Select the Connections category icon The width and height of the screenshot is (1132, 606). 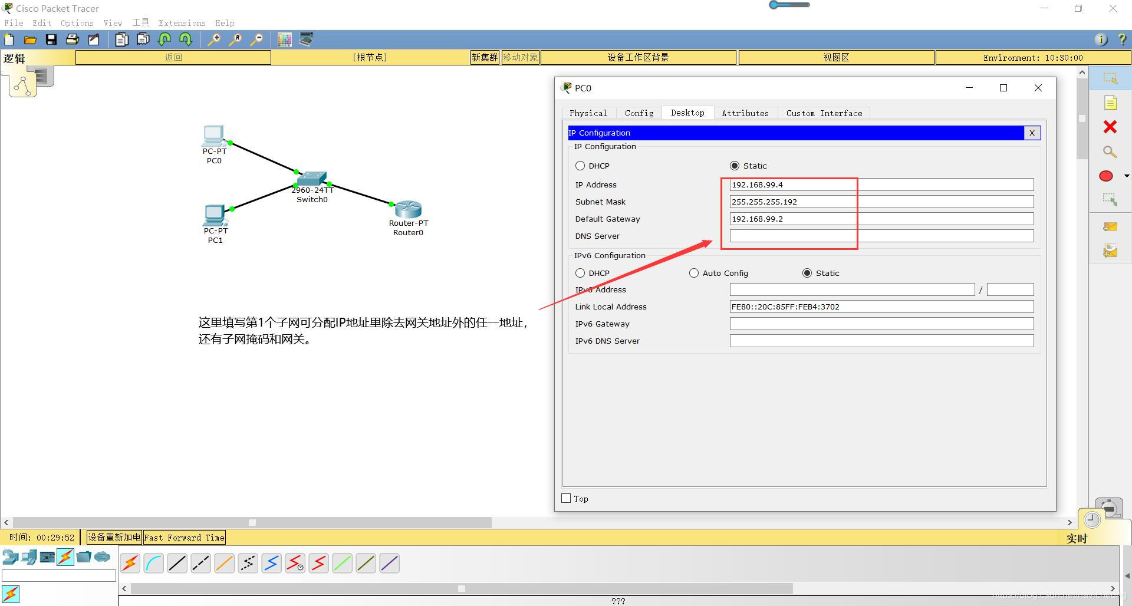(x=65, y=557)
